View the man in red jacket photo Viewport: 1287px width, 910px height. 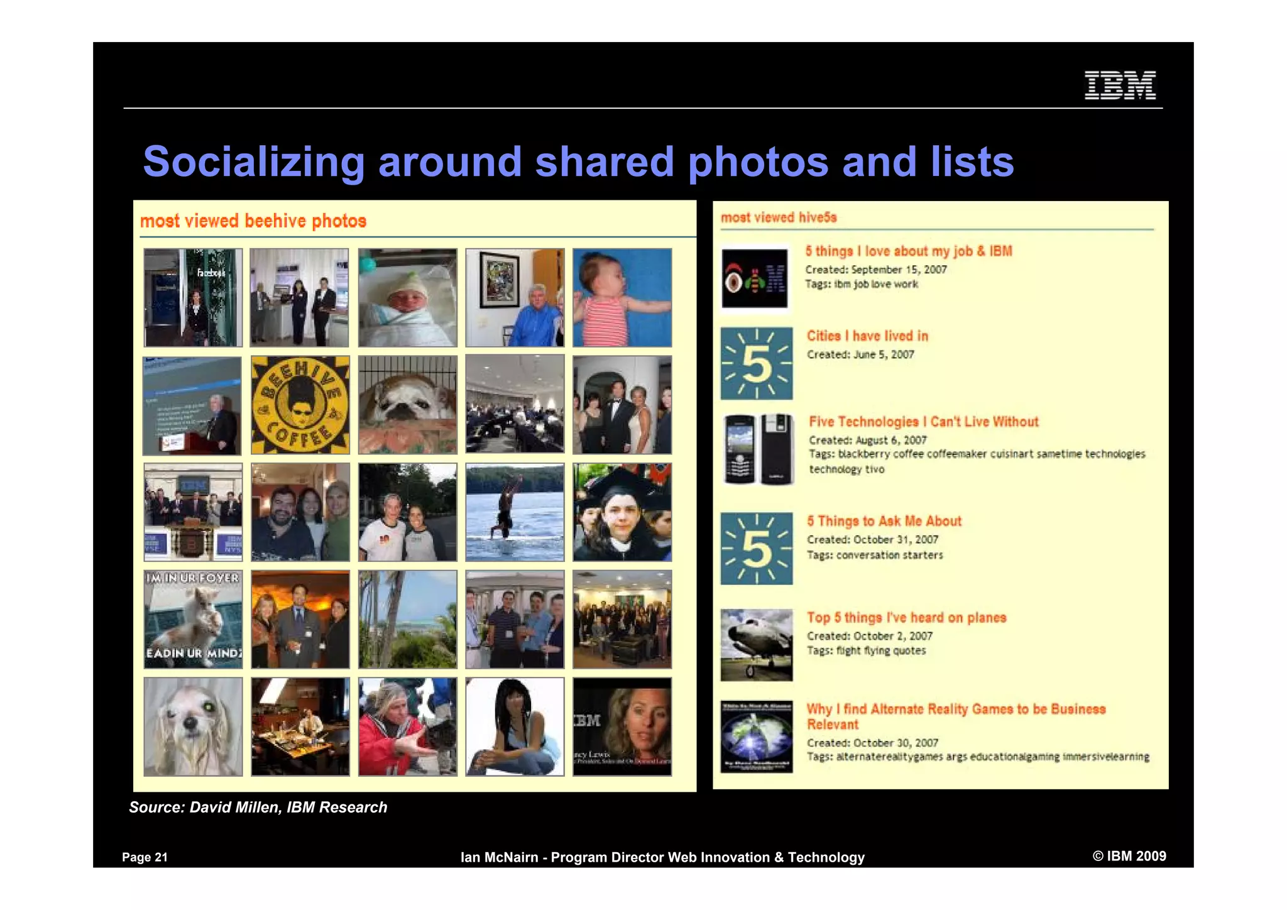pos(408,726)
